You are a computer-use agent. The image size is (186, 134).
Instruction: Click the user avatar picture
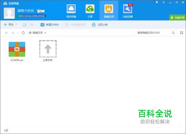tap(9, 13)
